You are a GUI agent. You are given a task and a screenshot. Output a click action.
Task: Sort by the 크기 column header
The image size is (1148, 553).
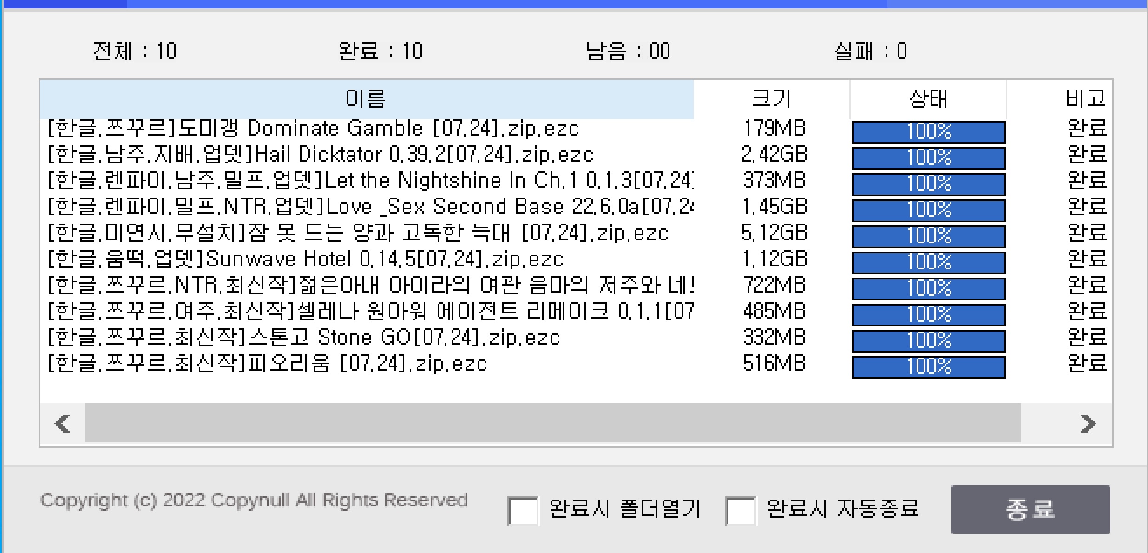click(771, 99)
